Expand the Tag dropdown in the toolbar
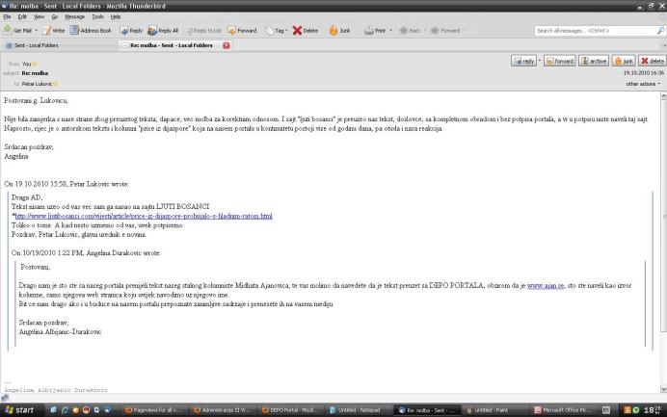This screenshot has height=417, width=667. tap(278, 31)
